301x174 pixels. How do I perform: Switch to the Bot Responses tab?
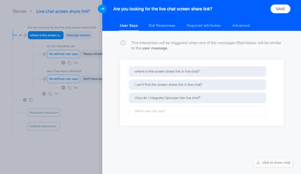(x=162, y=25)
